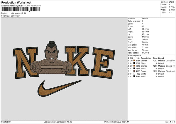Select the Min Stitch value 0.2 mm
This screenshot has width=176, height=124.
145,47
